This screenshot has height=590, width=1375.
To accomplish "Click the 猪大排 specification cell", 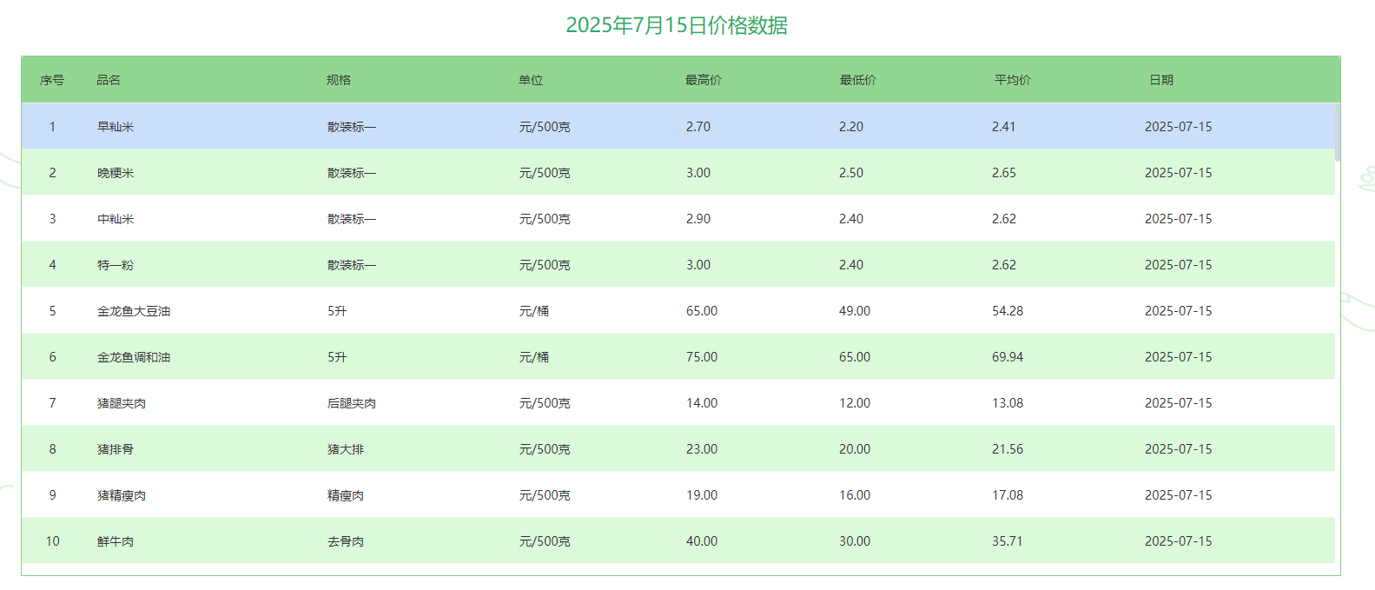I will pyautogui.click(x=346, y=449).
